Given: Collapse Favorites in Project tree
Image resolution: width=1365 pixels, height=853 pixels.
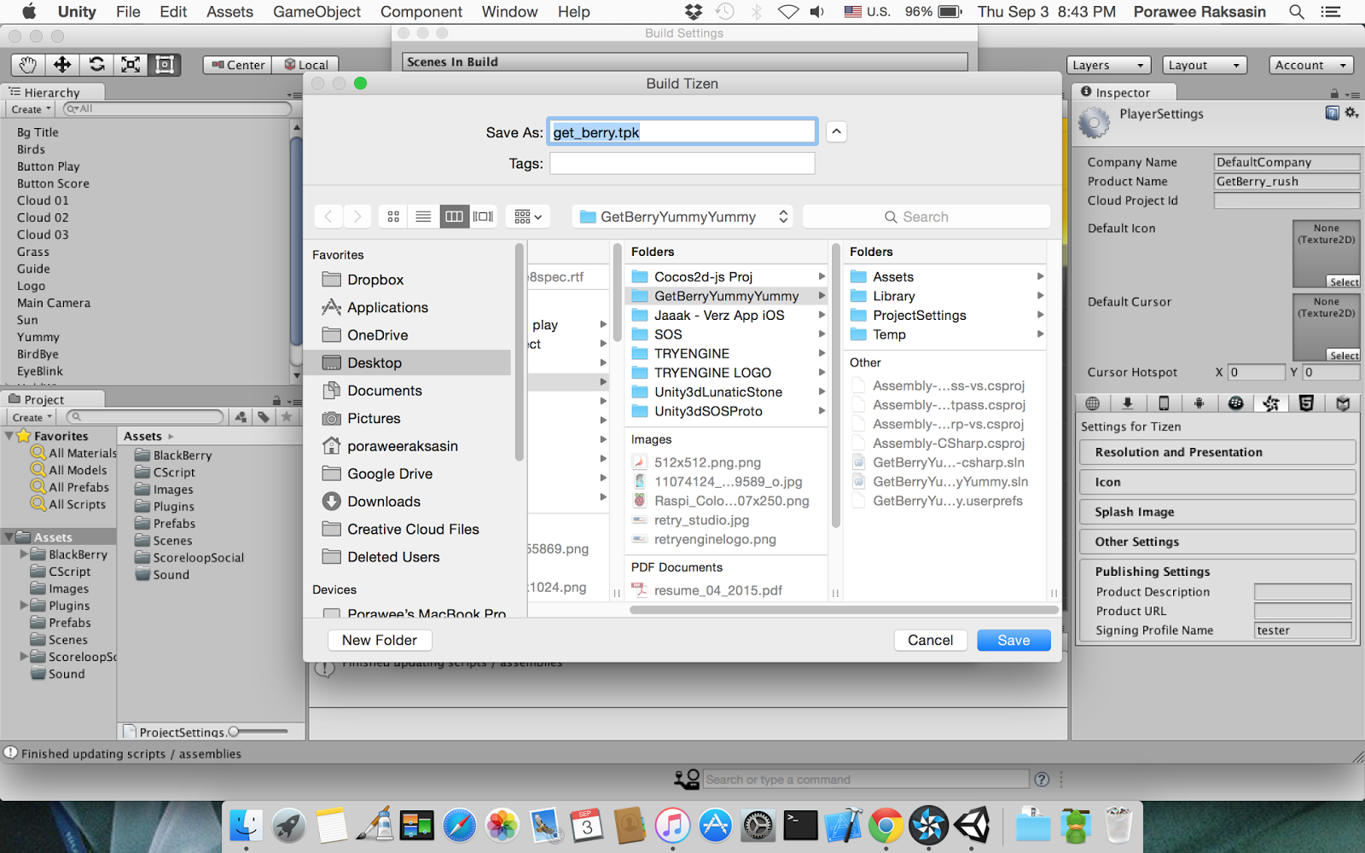Looking at the screenshot, I should coord(9,436).
